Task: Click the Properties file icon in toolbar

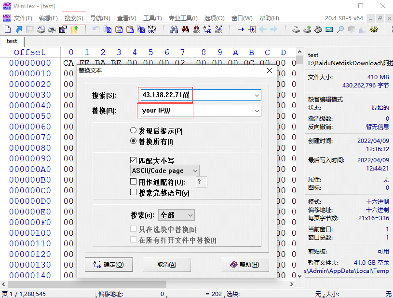Action: [x=63, y=29]
